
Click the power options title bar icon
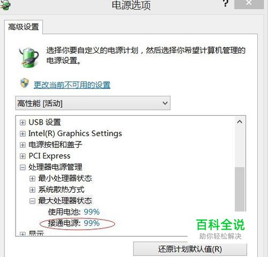pos(5,5)
